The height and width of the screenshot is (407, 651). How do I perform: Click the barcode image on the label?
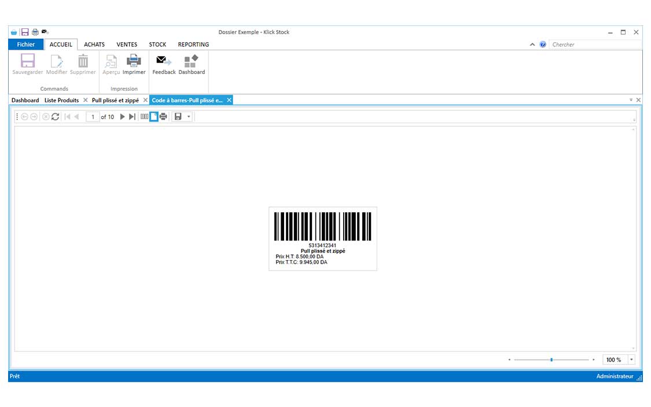322,226
